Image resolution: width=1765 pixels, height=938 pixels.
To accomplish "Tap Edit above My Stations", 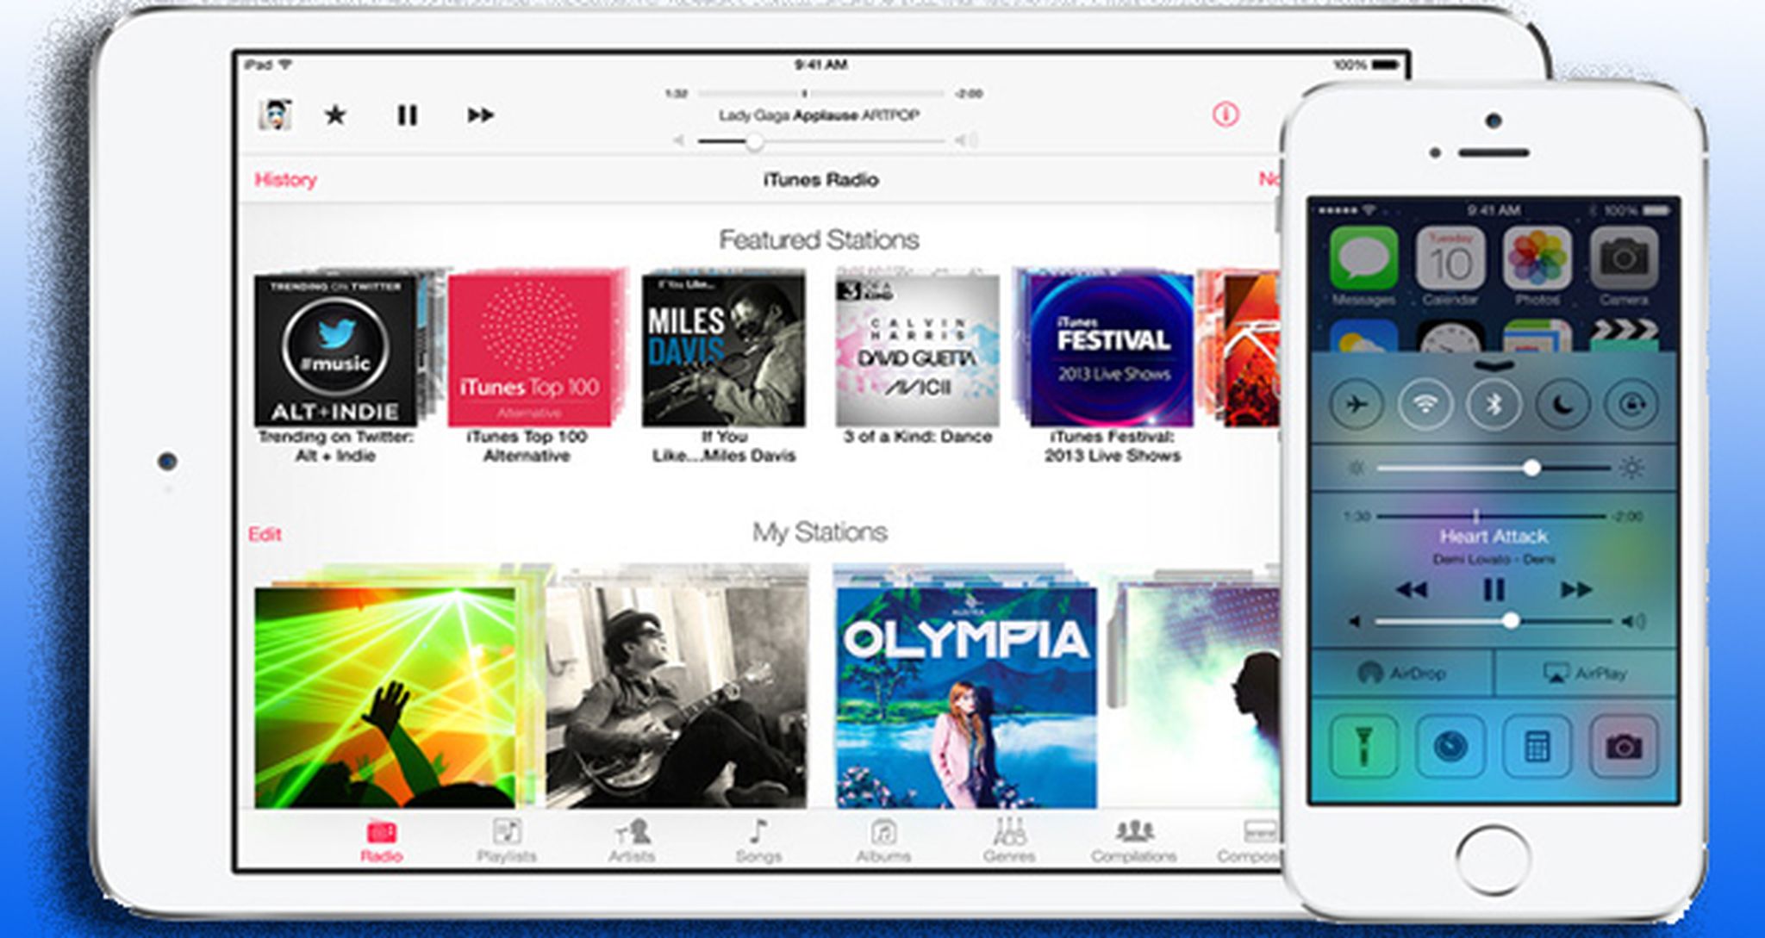I will tap(265, 534).
